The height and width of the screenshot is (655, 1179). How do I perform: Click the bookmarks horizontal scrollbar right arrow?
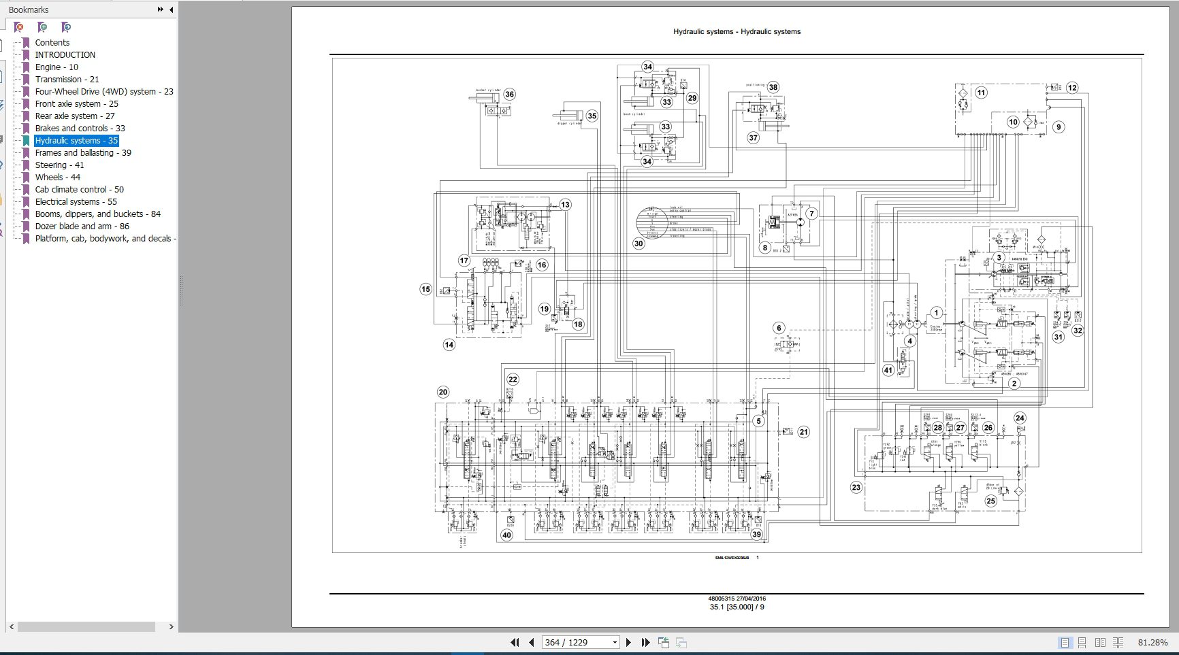[171, 626]
